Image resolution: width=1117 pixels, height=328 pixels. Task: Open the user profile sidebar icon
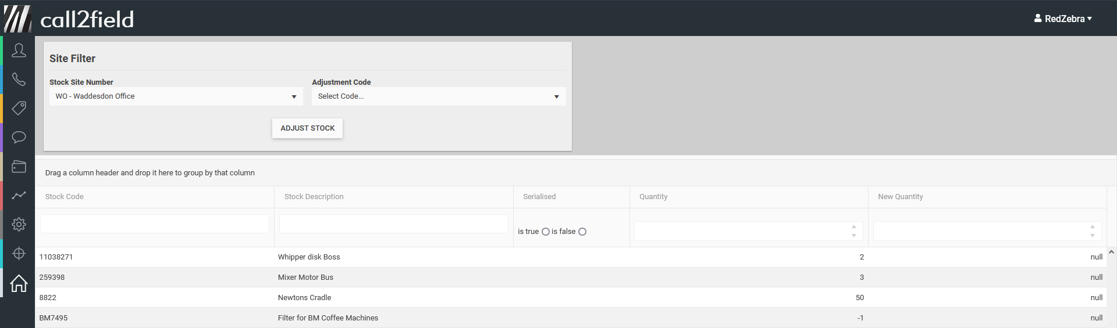[x=19, y=51]
